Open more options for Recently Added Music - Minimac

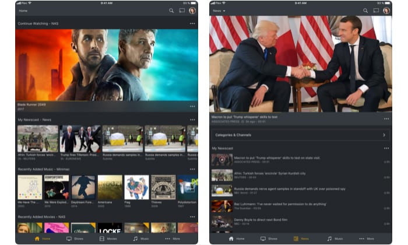[192, 169]
